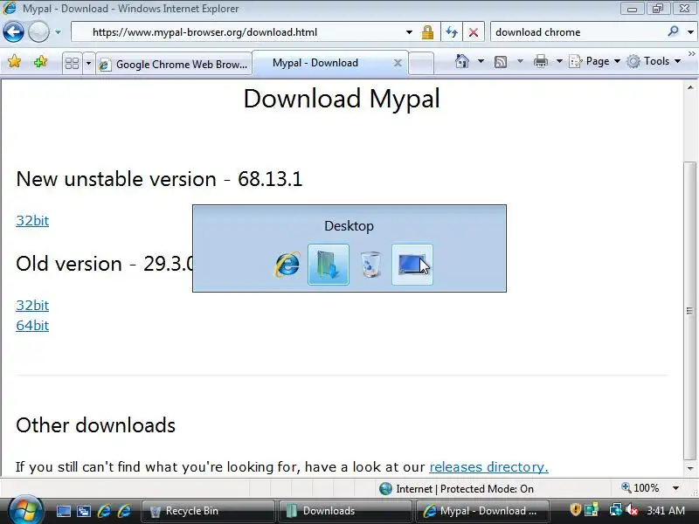Image resolution: width=699 pixels, height=524 pixels.
Task: Open the Tools menu
Action: coord(654,61)
